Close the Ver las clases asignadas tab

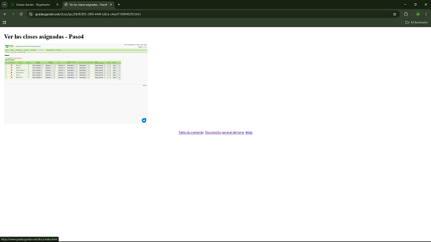point(110,5)
